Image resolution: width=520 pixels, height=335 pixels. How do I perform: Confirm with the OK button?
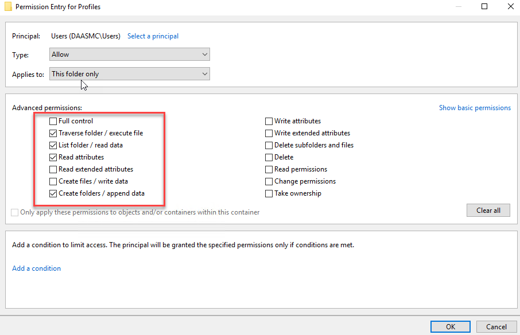pyautogui.click(x=451, y=326)
